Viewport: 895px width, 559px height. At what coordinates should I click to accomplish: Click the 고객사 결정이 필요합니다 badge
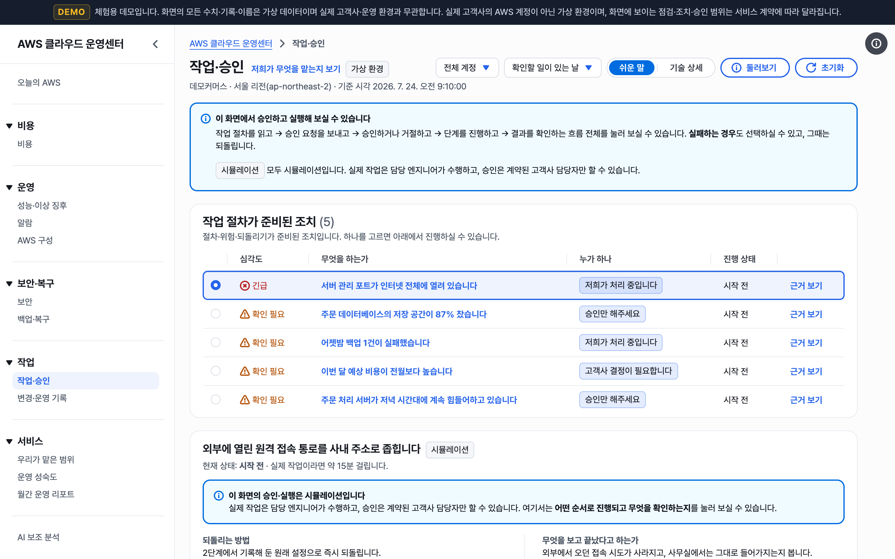click(628, 371)
